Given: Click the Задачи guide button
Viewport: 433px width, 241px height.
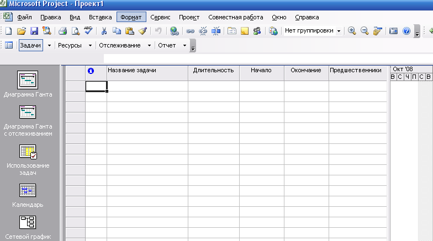Looking at the screenshot, I should pyautogui.click(x=31, y=45).
